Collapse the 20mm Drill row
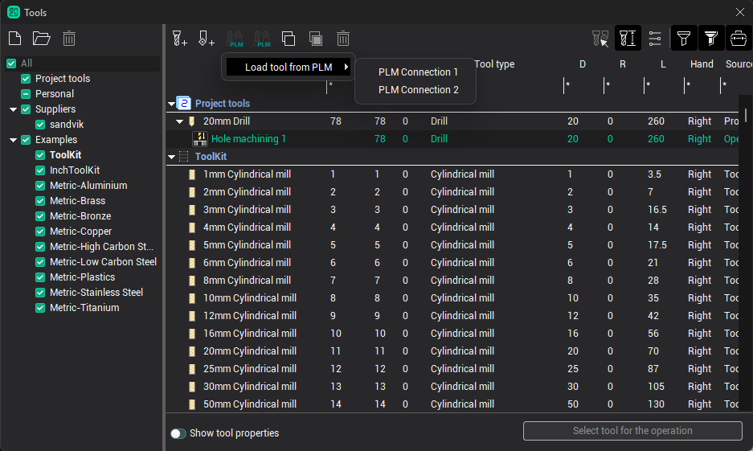Viewport: 753px width, 451px height. pos(180,121)
